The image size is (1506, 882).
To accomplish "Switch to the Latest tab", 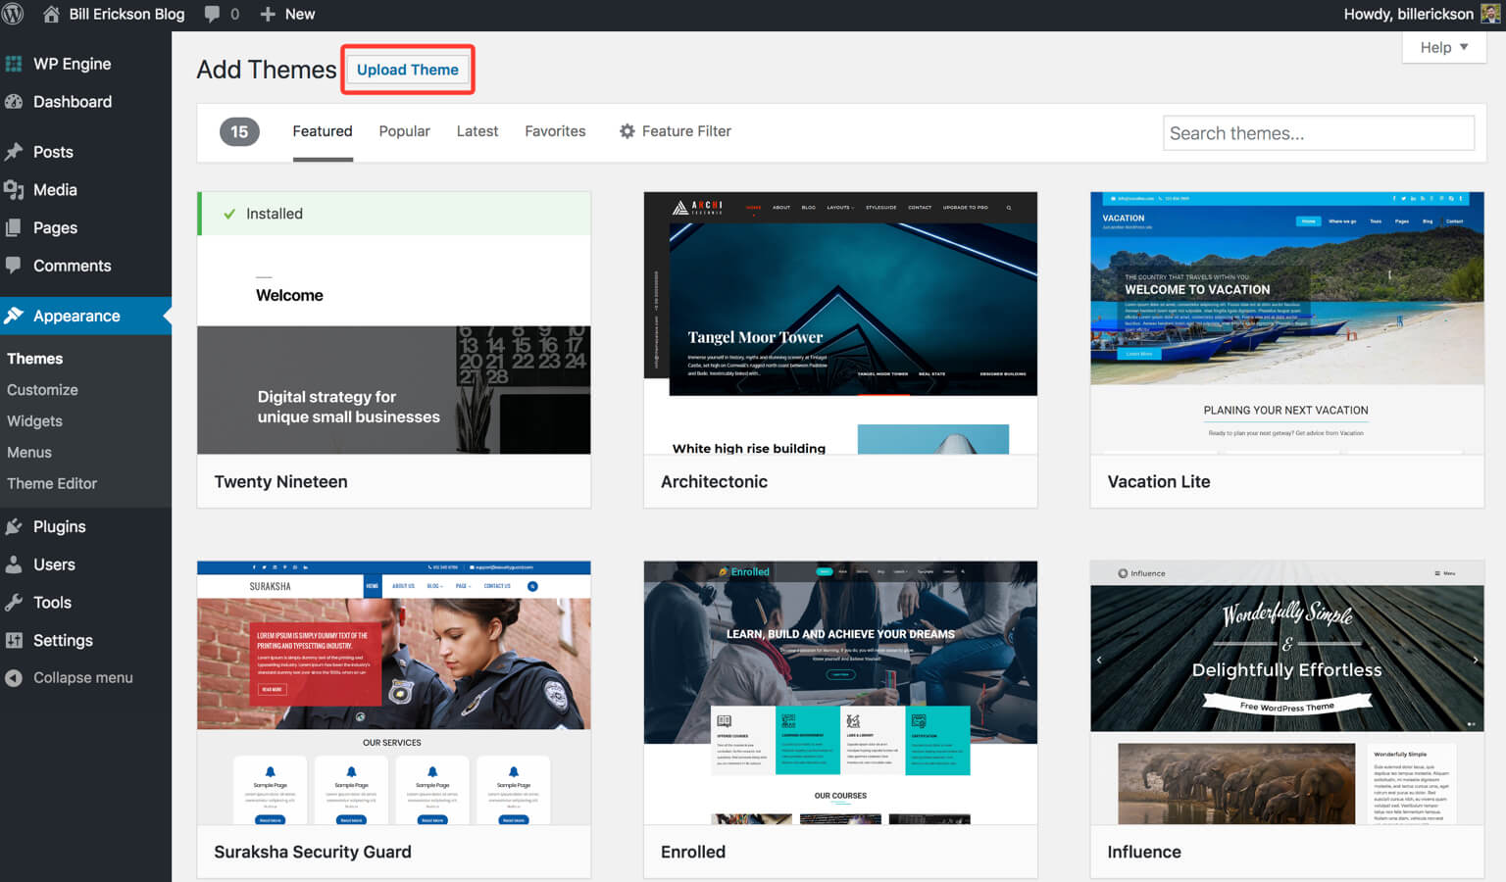I will (x=477, y=131).
